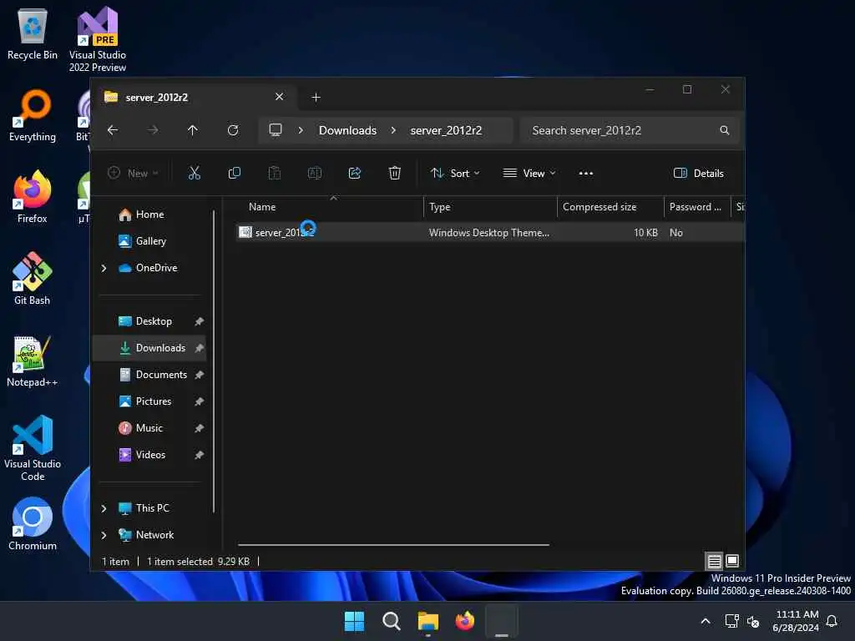Viewport: 855px width, 641px height.
Task: Switch to details list view icon
Action: coord(715,561)
